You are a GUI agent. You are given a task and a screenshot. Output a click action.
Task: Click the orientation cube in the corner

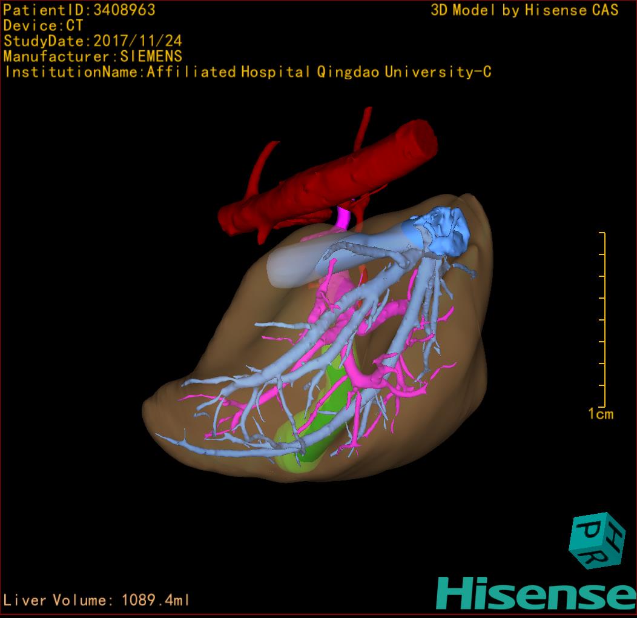[596, 540]
